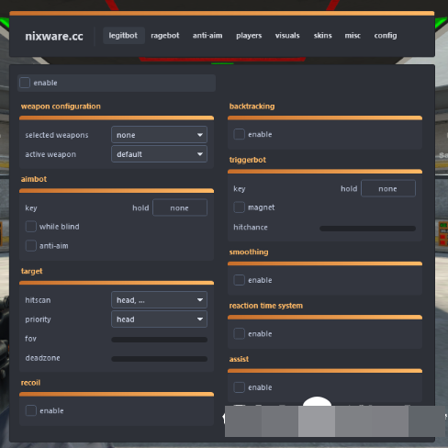Click the hold mode label in triggerbot
This screenshot has height=448, width=448.
coord(349,188)
